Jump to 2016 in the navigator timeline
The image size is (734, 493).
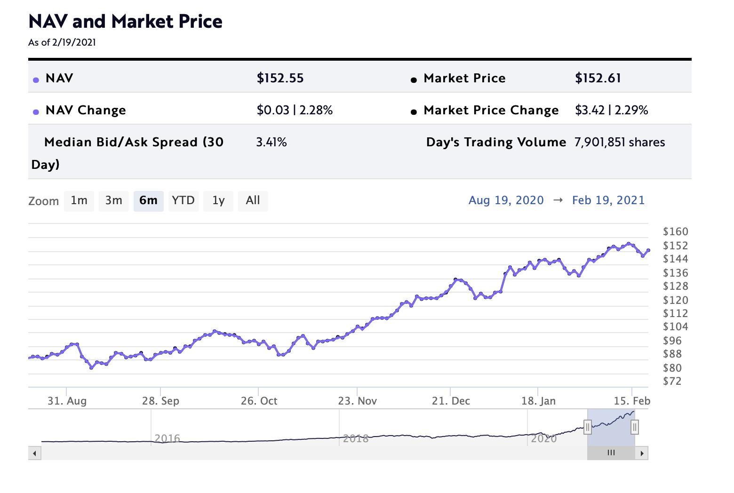167,438
